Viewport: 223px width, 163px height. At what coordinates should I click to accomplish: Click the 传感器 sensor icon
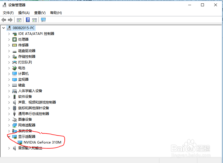pos(15,45)
